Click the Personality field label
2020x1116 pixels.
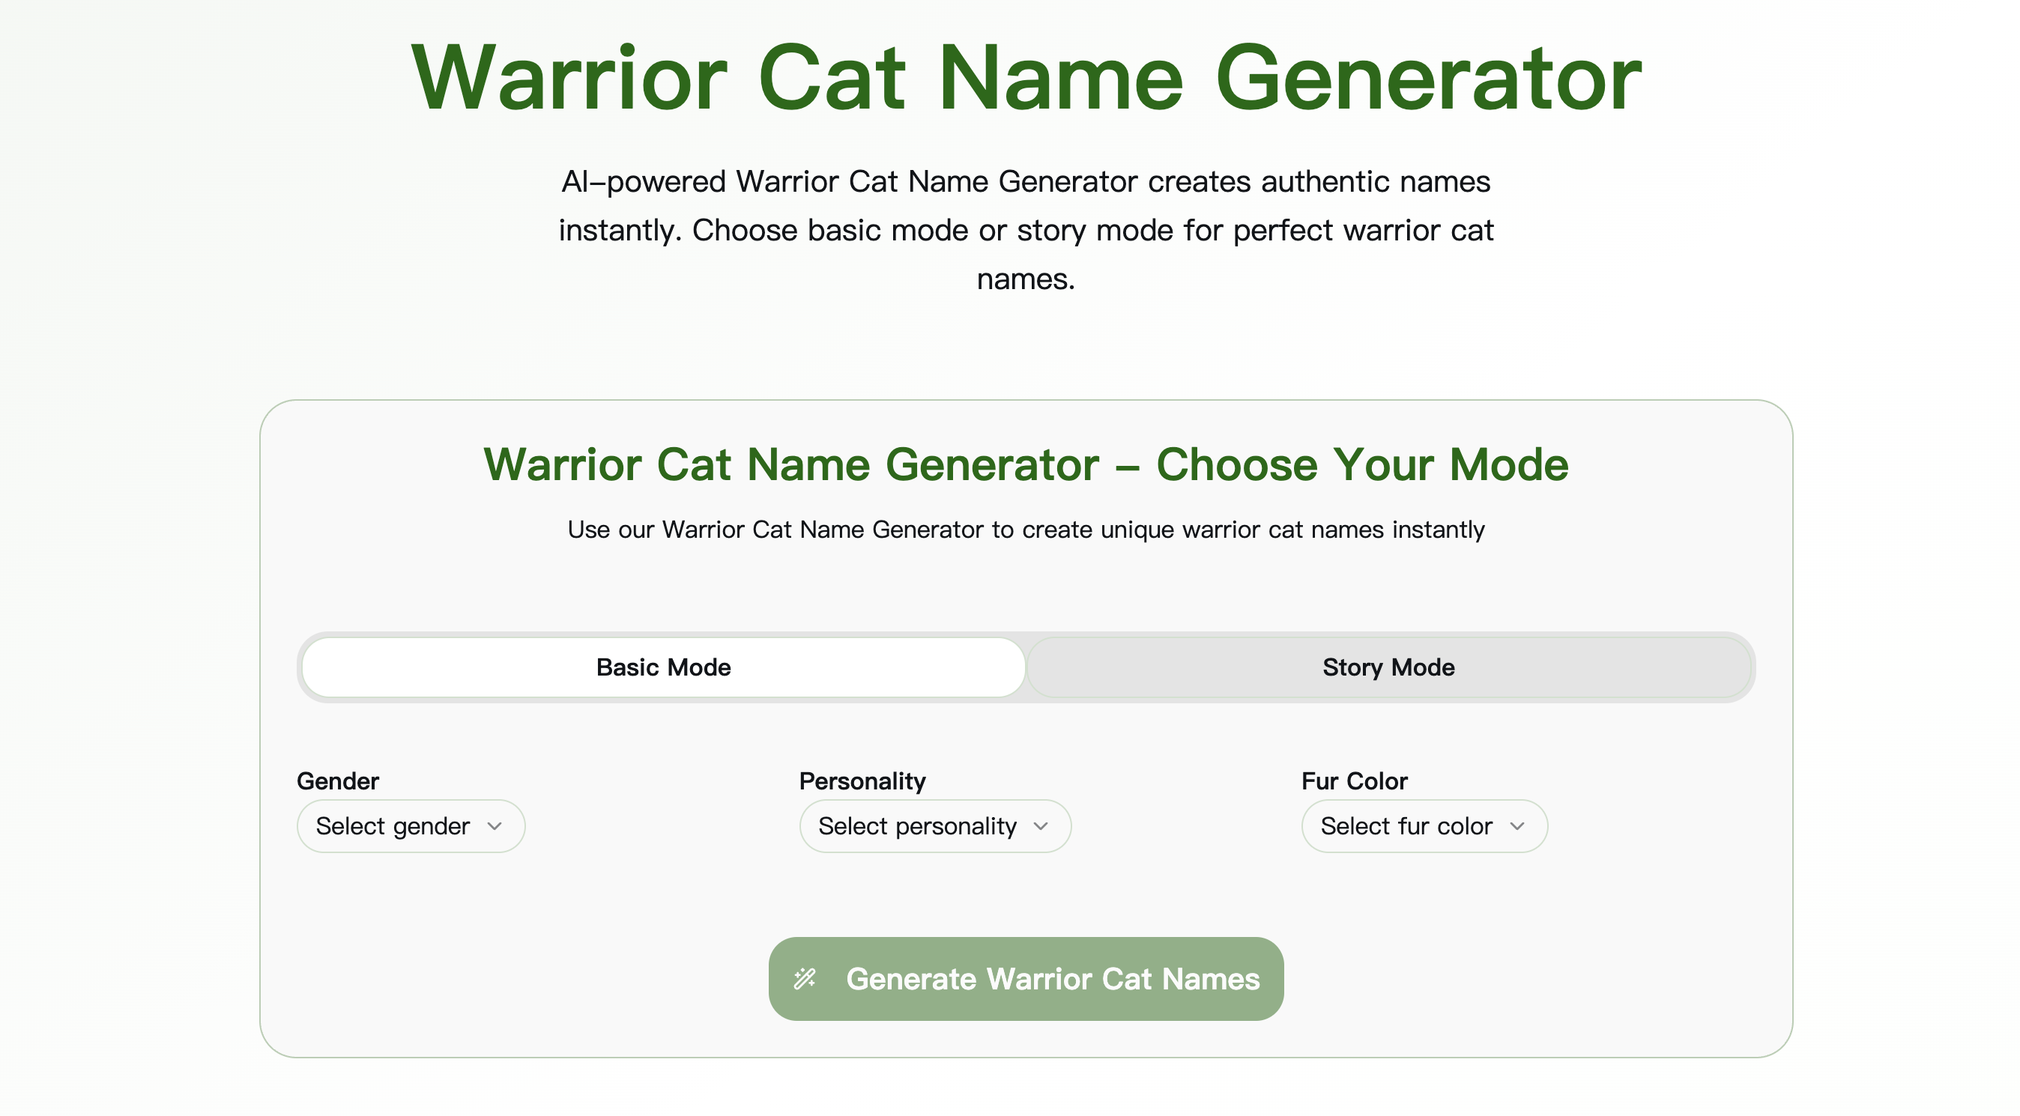click(862, 780)
